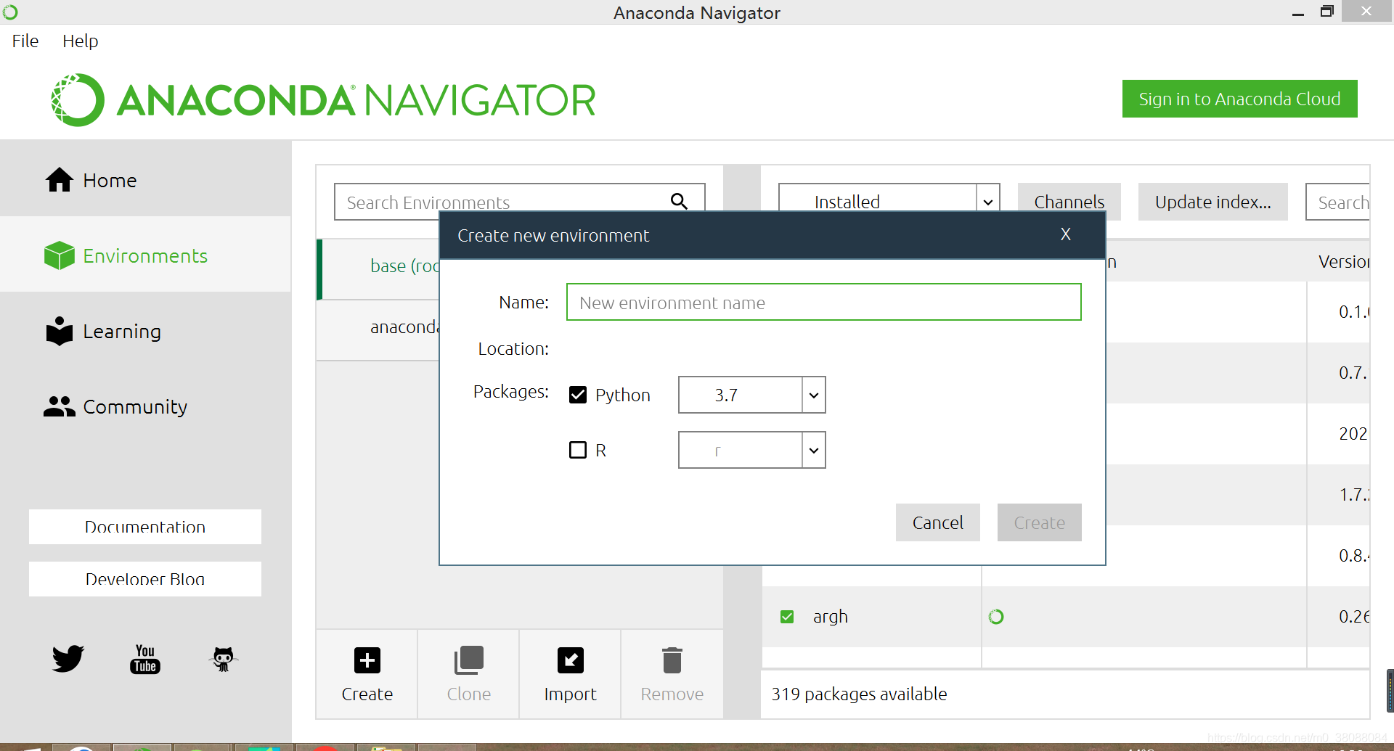Click the Community people icon
This screenshot has height=751, width=1394.
click(60, 406)
